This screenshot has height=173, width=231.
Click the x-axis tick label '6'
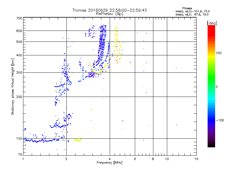tap(135, 159)
